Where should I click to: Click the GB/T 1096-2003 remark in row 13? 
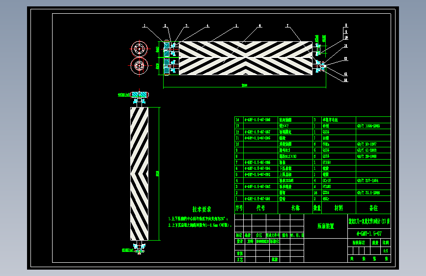coord(369,126)
